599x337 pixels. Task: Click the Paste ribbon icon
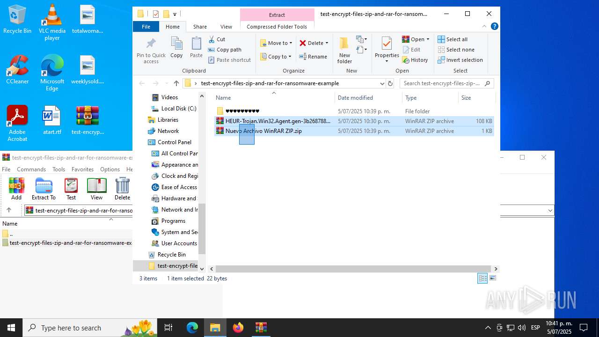196,47
